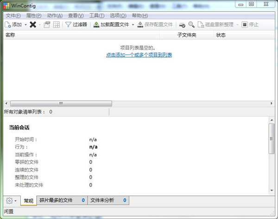Click the 停止 stop icon
This screenshot has width=278, height=219.
click(245, 24)
